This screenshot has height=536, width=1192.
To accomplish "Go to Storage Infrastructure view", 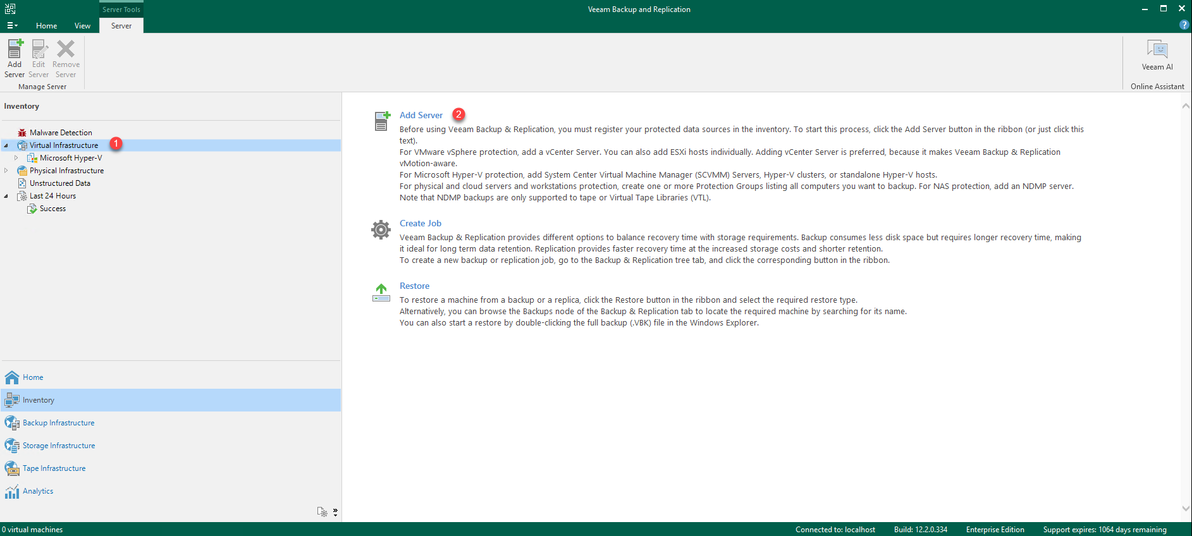I will tap(59, 446).
